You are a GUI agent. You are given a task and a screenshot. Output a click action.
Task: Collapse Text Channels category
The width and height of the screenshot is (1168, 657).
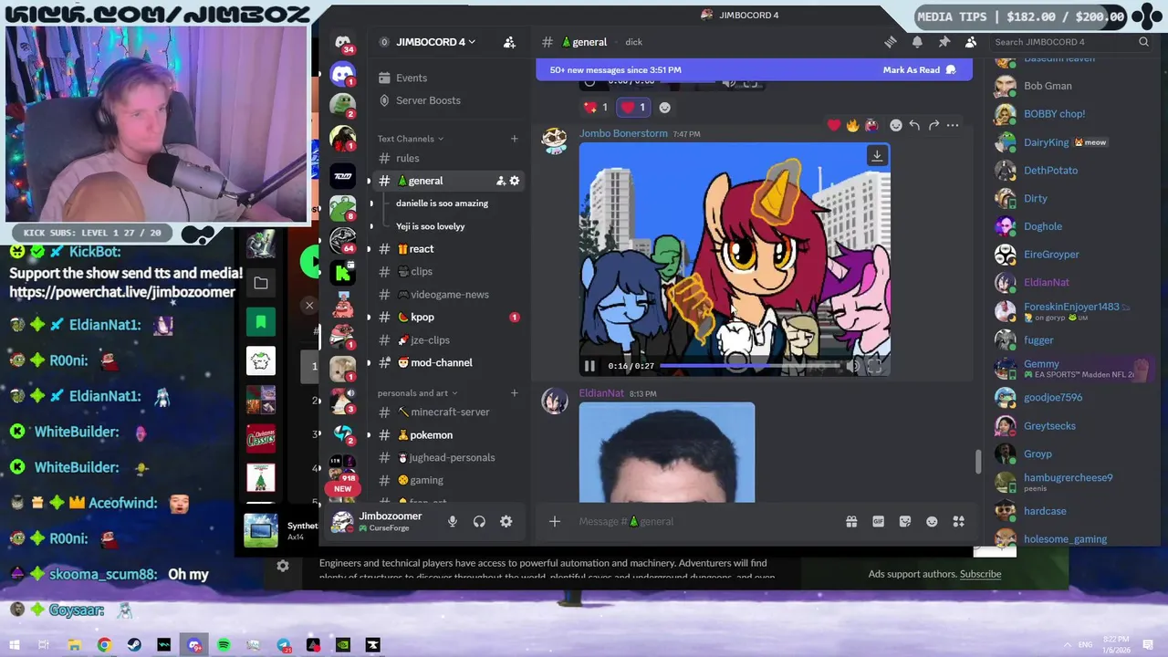click(x=410, y=139)
